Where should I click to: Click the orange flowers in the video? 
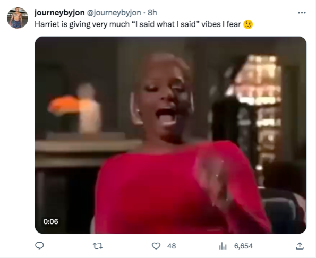tap(64, 105)
